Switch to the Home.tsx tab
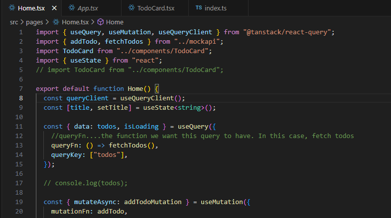Screen dimensions: 391x218 point(32,8)
